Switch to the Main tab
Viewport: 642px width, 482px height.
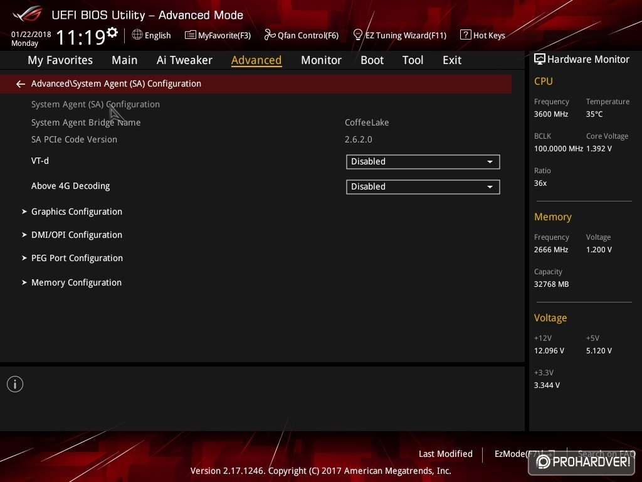tap(125, 60)
